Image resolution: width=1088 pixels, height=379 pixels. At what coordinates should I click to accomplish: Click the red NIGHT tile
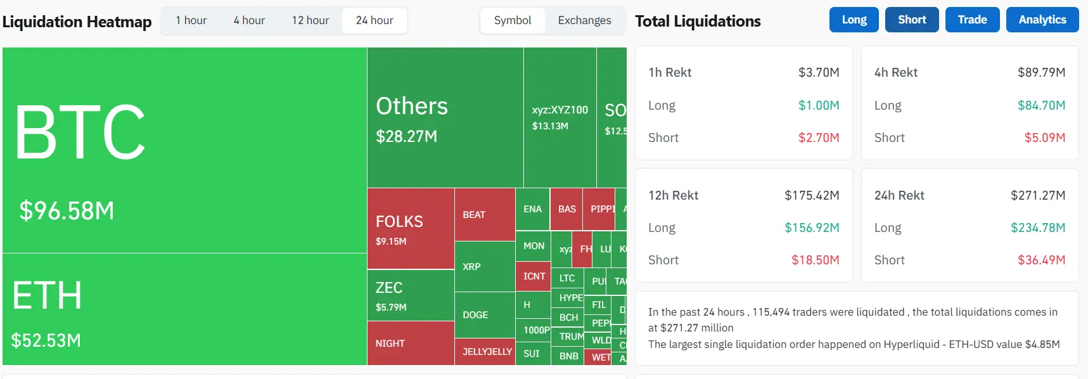click(411, 343)
